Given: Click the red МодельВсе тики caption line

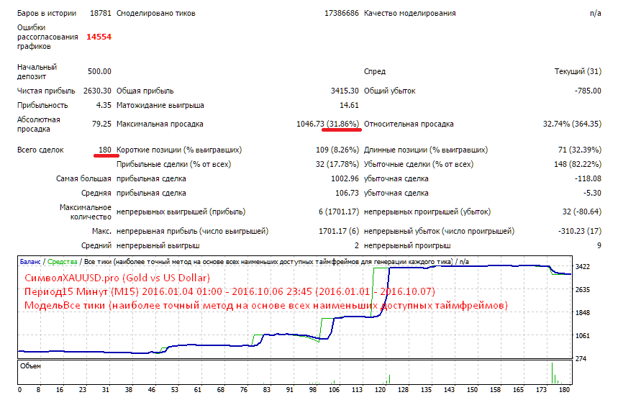Looking at the screenshot, I should [266, 306].
